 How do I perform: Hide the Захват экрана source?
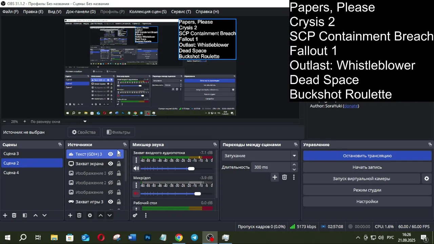111,164
